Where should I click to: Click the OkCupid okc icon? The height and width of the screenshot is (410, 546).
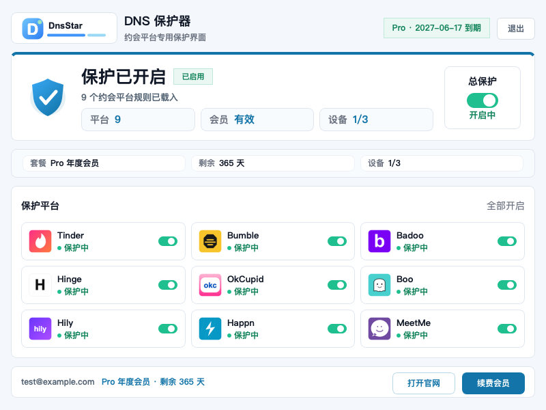(210, 285)
